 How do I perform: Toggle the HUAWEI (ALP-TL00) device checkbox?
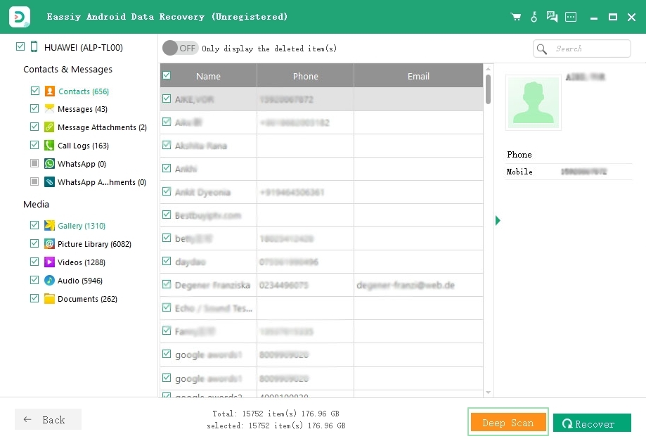(20, 46)
